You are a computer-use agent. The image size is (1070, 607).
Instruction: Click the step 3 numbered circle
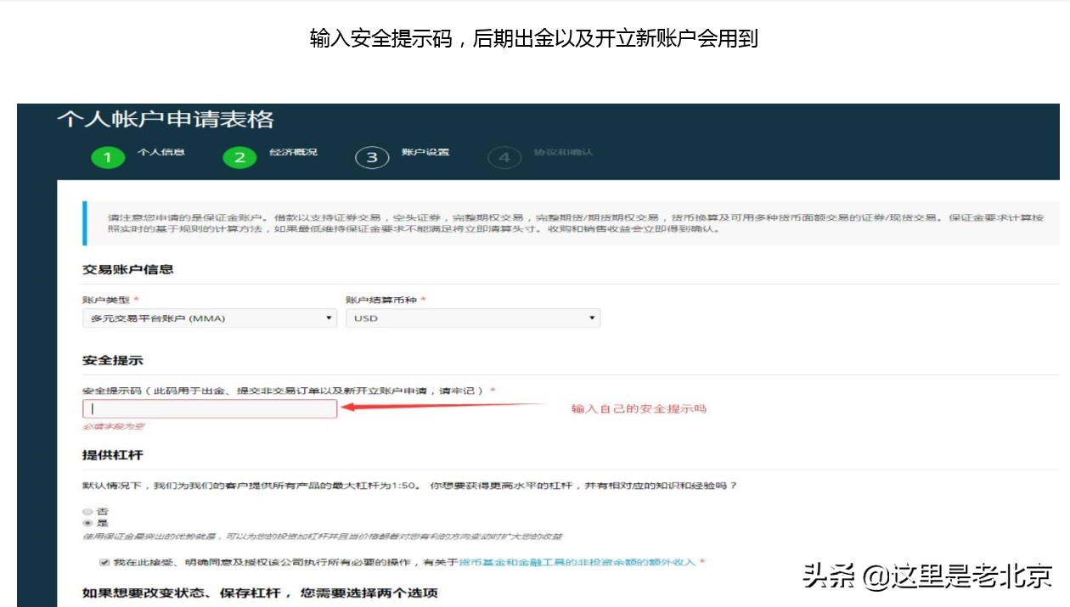(x=372, y=156)
